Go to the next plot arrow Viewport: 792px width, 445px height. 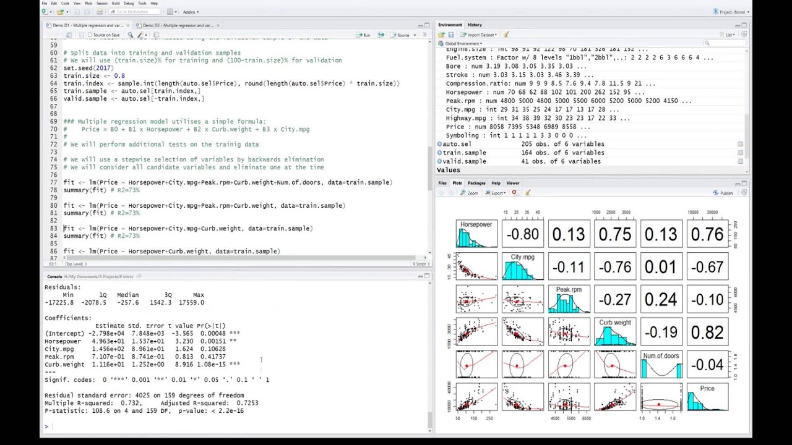[x=452, y=193]
